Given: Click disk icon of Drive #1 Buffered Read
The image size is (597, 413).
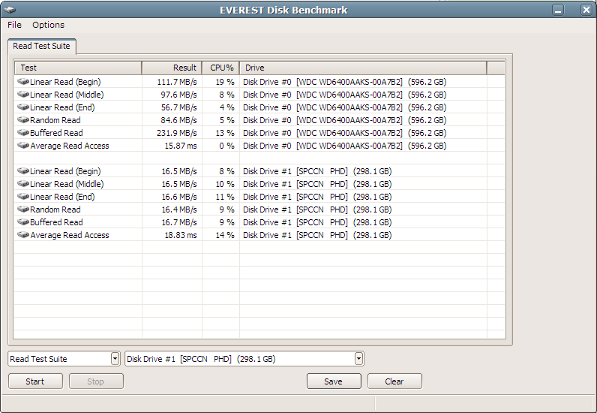Looking at the screenshot, I should pos(23,222).
